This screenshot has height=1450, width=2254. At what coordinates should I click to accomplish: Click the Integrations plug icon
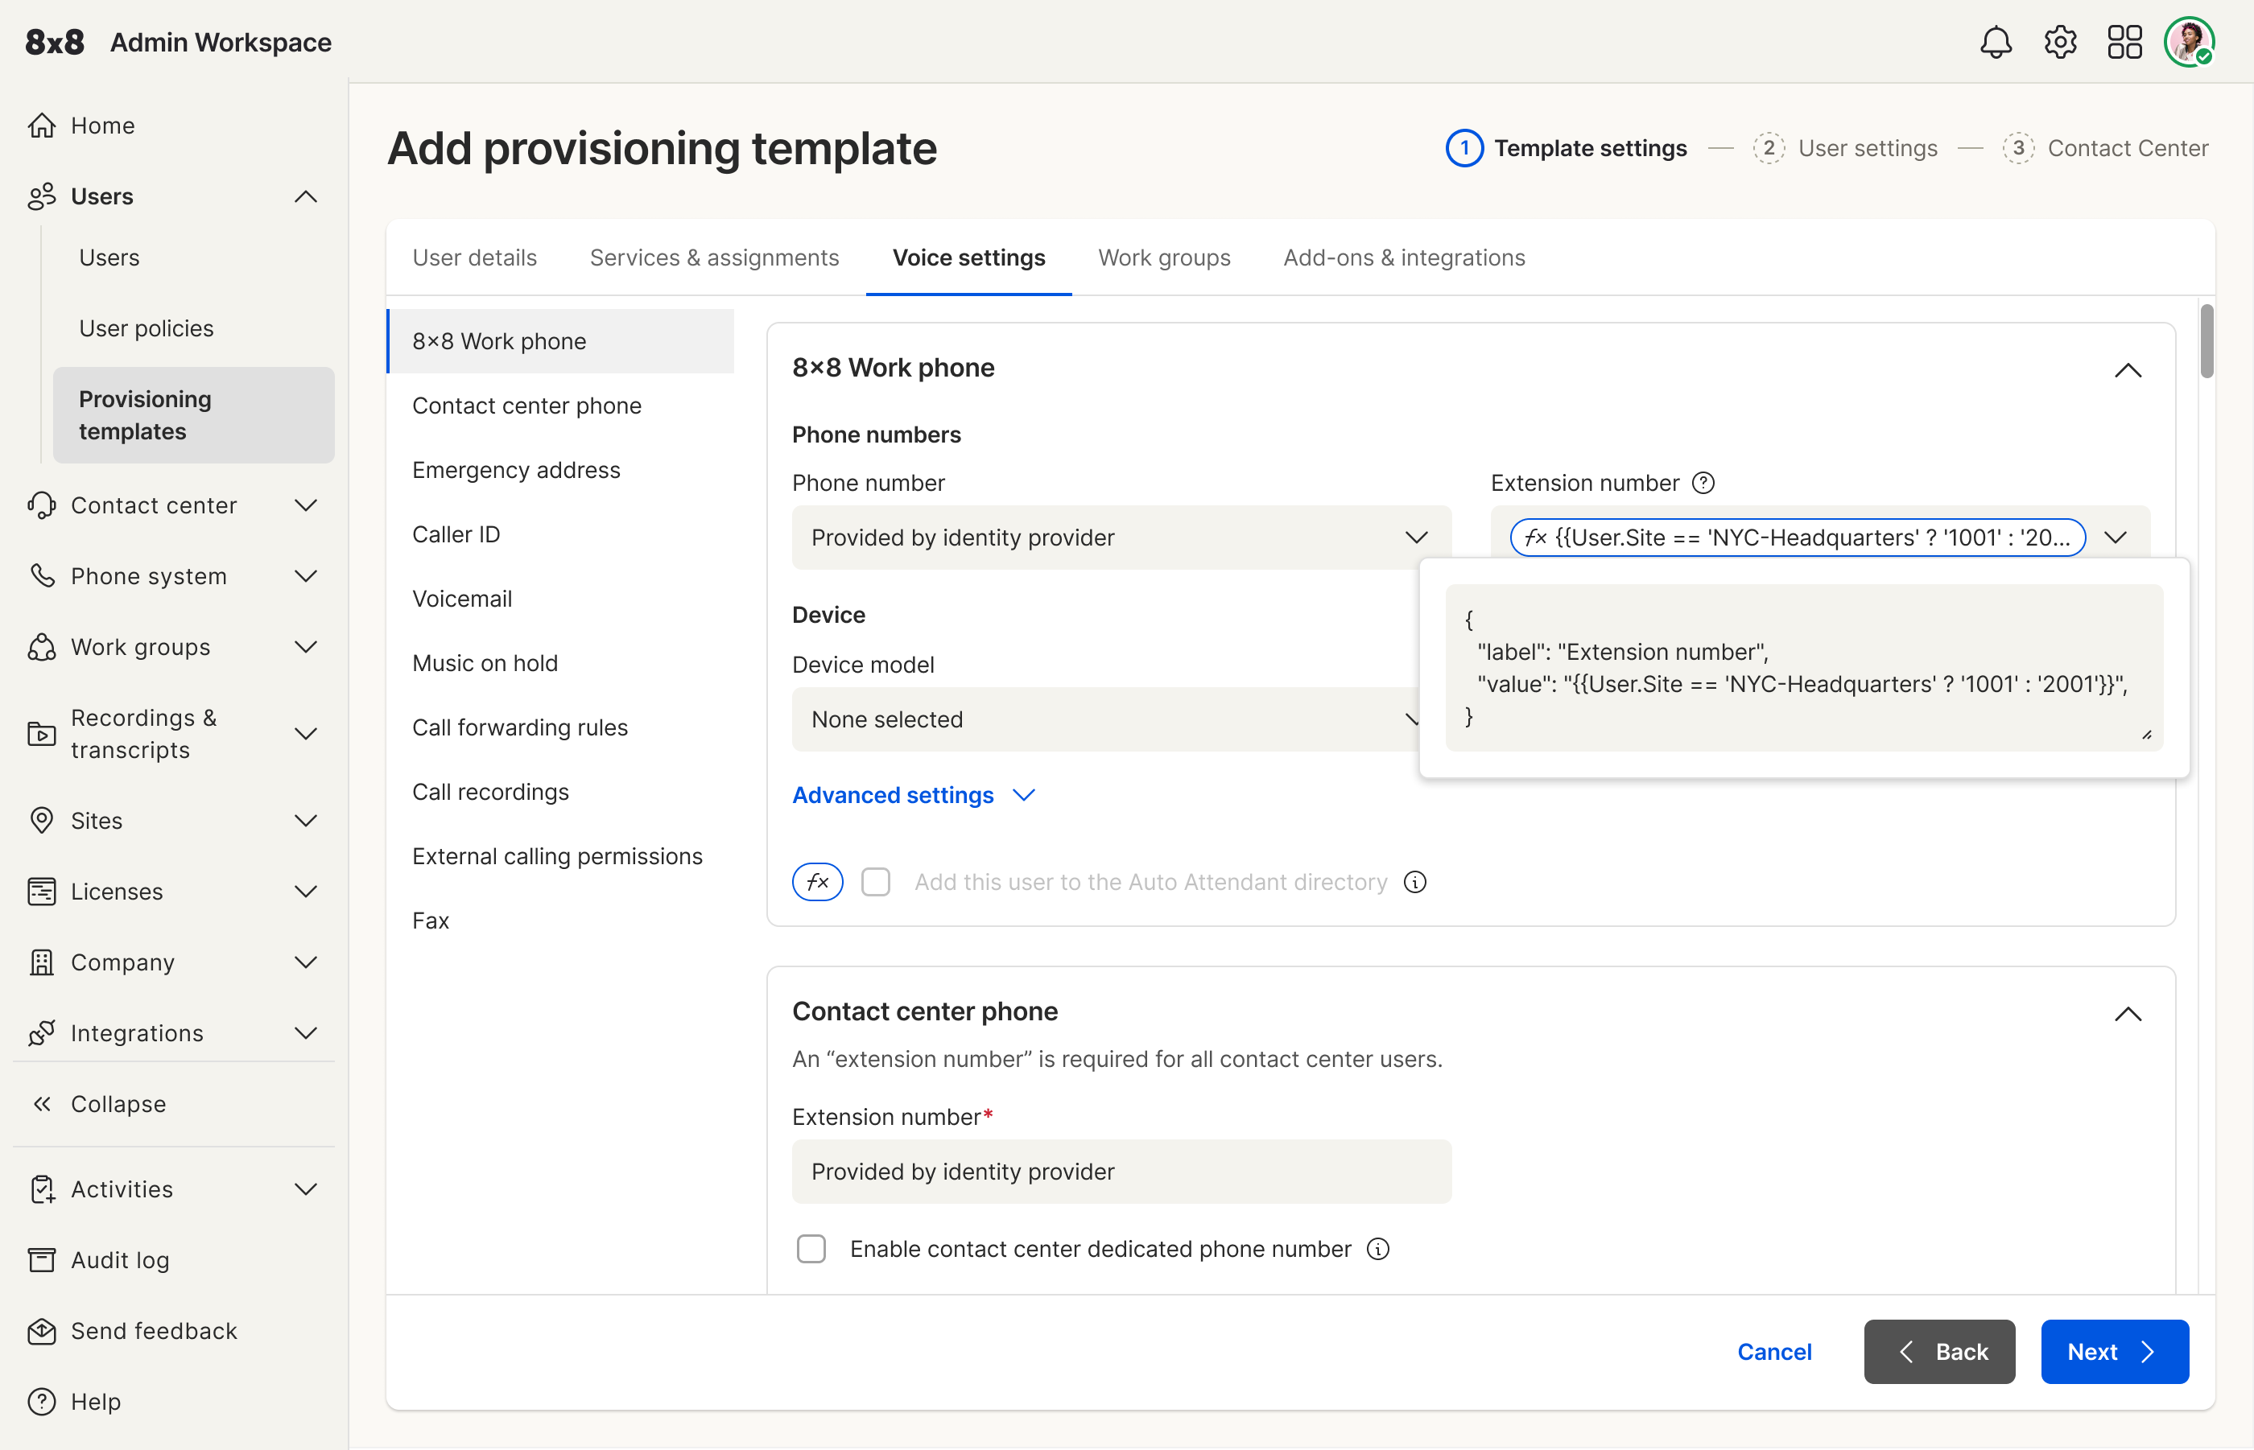pos(41,1033)
